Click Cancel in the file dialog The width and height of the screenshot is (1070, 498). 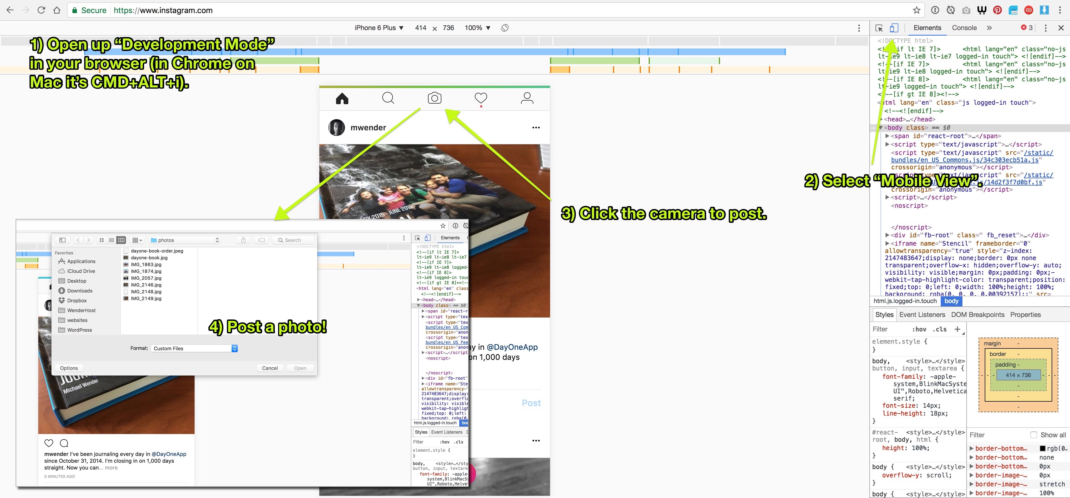click(x=270, y=368)
